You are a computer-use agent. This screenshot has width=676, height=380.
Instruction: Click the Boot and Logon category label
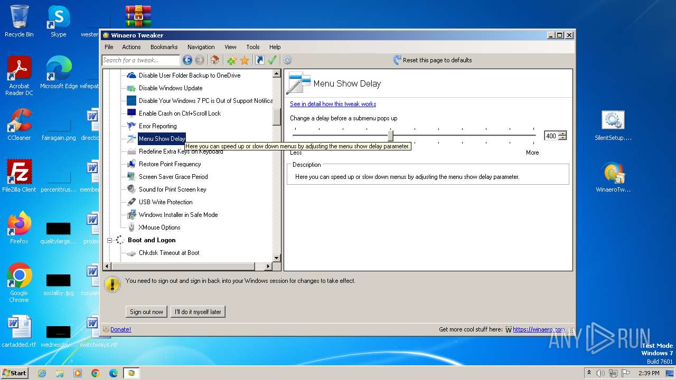152,240
